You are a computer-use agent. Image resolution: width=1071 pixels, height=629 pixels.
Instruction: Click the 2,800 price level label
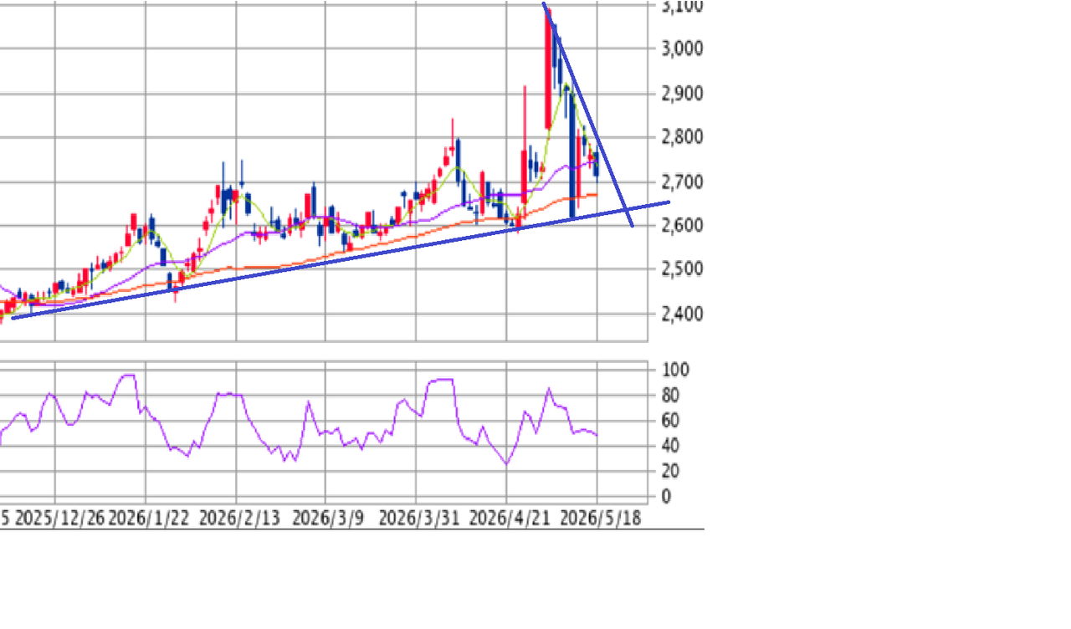click(x=682, y=137)
